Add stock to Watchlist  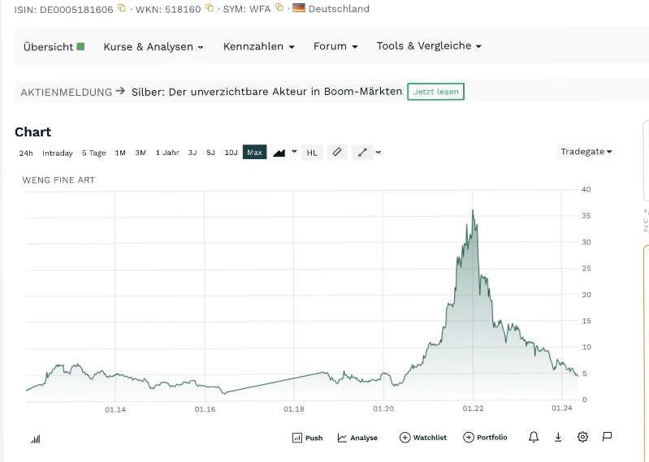click(x=423, y=438)
